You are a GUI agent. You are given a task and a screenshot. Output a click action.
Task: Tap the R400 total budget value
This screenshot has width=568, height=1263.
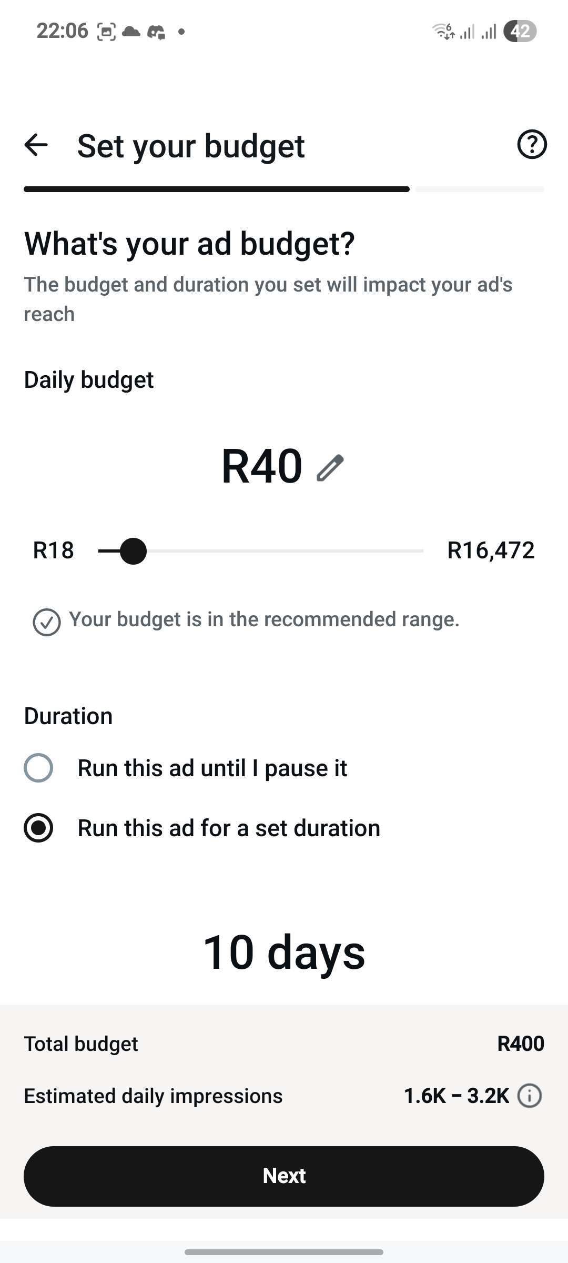pos(521,1044)
